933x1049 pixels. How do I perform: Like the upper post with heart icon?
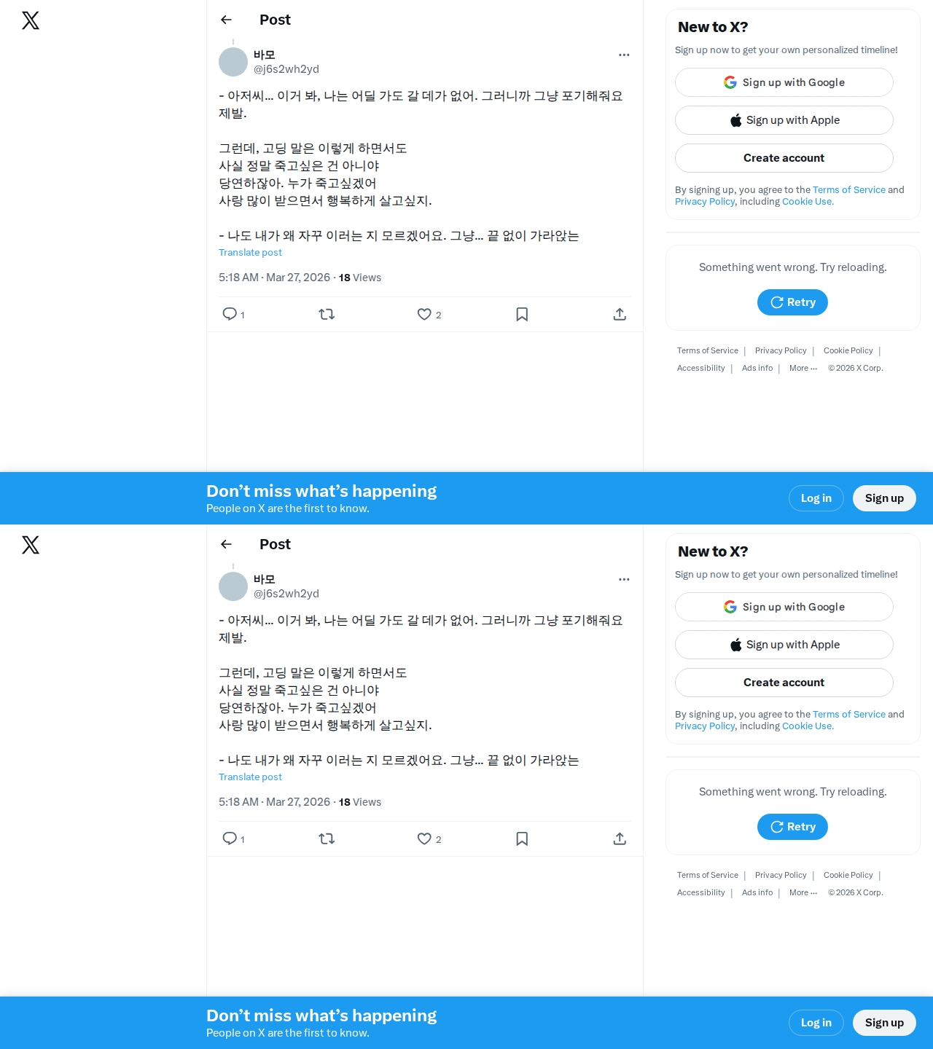[424, 314]
